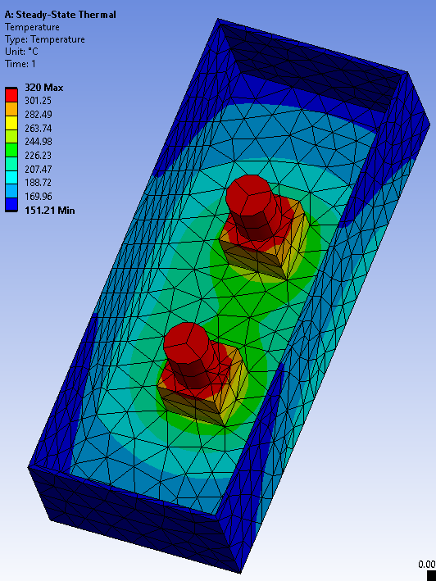Click the 'Time: 1' annotation text
436x581 pixels.
[x=20, y=64]
